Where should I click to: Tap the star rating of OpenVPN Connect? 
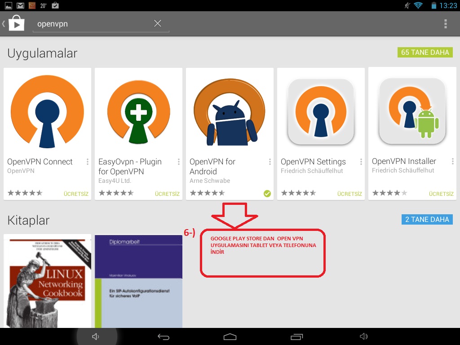click(25, 193)
